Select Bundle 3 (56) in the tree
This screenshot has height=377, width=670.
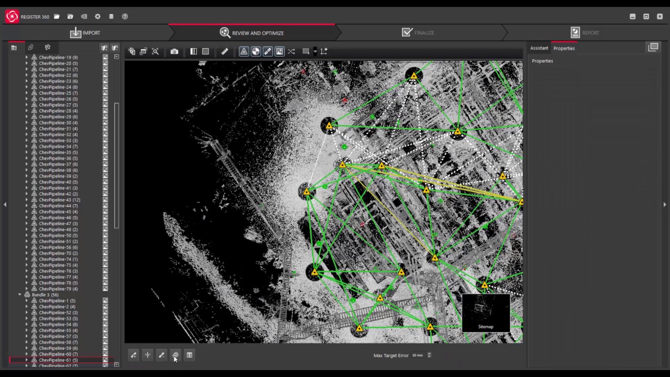(45, 295)
